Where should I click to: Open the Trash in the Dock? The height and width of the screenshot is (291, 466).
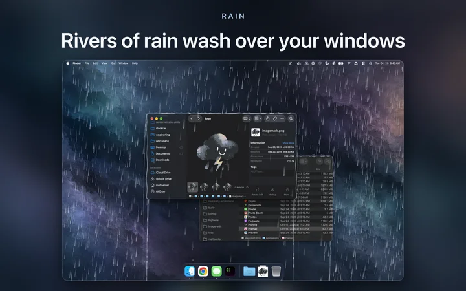(x=276, y=271)
